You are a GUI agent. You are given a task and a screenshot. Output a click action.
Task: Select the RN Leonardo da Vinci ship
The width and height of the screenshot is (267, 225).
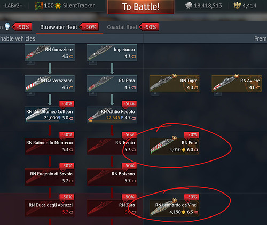(x=174, y=208)
